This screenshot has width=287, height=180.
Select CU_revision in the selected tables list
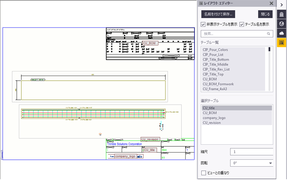[213, 123]
